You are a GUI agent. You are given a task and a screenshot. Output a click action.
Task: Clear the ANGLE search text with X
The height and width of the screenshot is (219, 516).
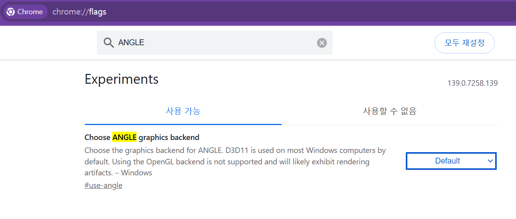pyautogui.click(x=322, y=43)
